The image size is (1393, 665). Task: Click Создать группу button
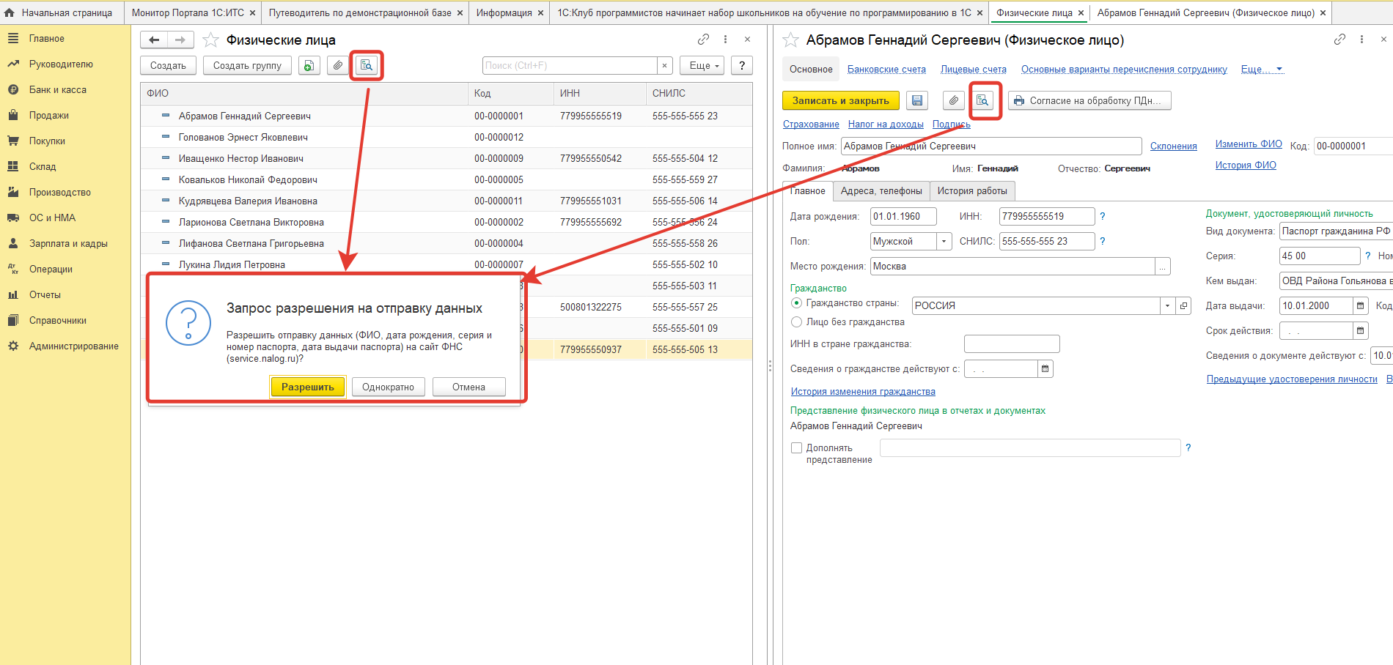tap(247, 65)
